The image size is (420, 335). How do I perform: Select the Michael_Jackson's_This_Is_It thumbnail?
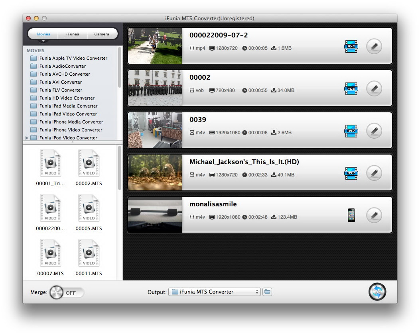pyautogui.click(x=155, y=172)
